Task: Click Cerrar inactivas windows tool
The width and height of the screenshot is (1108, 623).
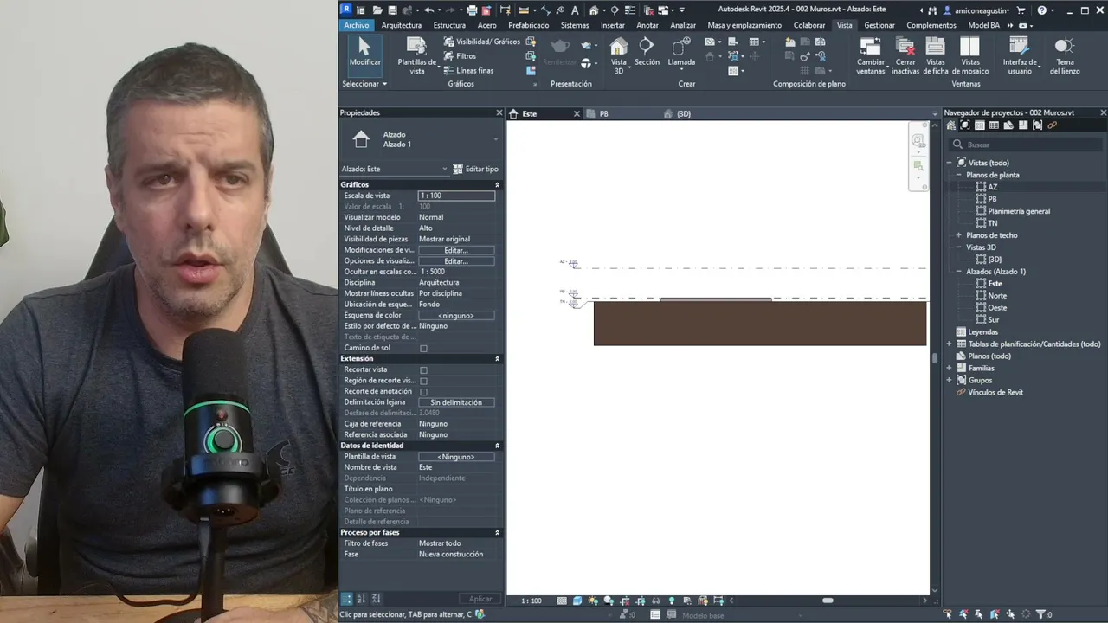Action: (x=905, y=55)
